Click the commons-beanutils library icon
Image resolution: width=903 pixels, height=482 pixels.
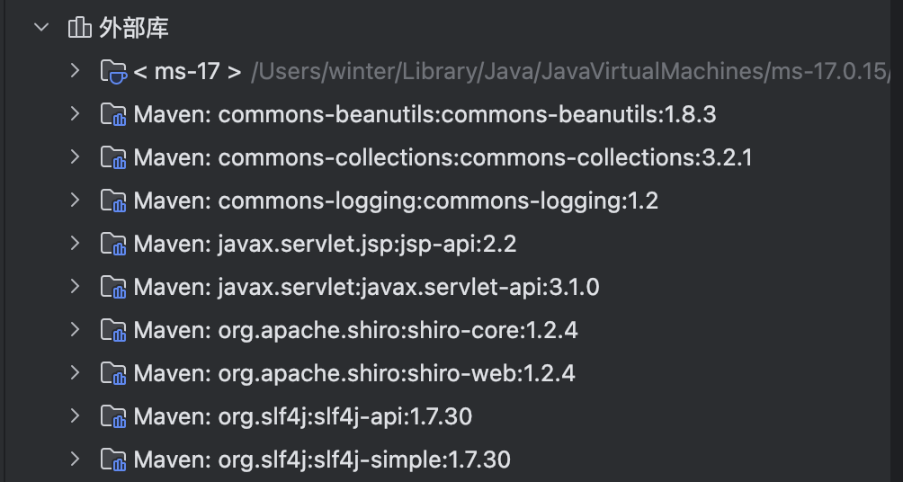(x=112, y=115)
